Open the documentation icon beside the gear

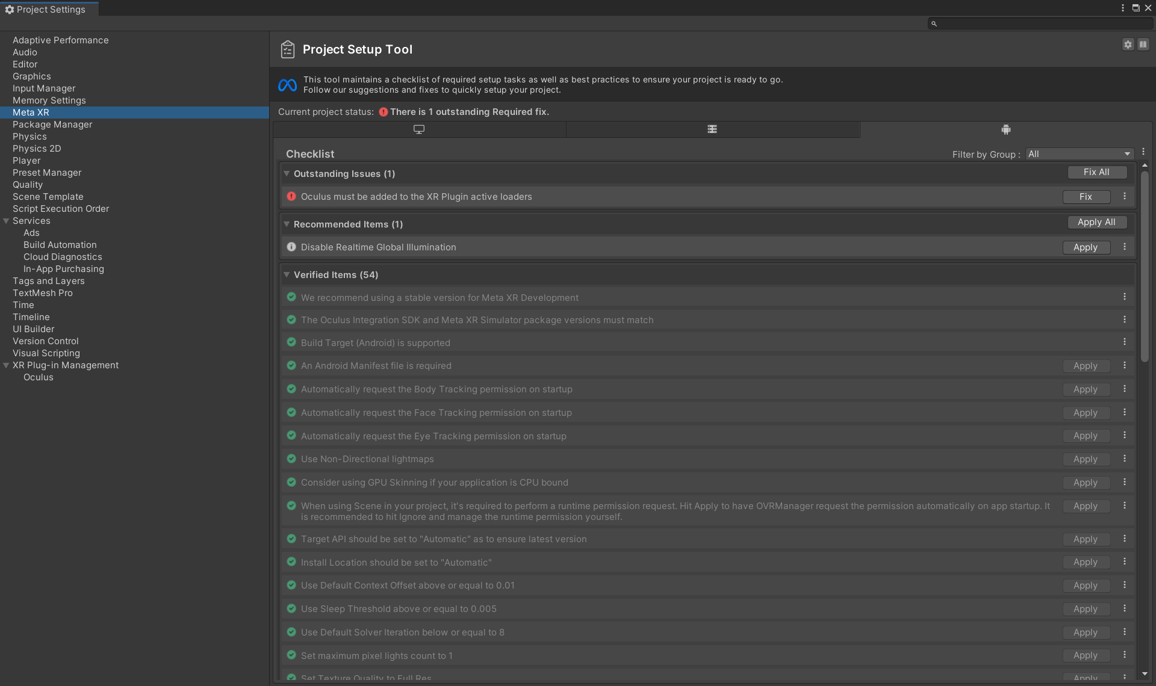coord(1143,45)
